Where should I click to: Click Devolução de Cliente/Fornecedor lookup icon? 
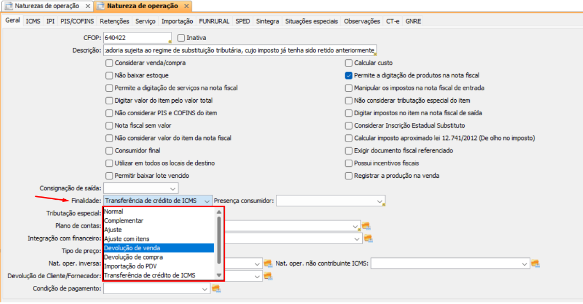tap(268, 277)
